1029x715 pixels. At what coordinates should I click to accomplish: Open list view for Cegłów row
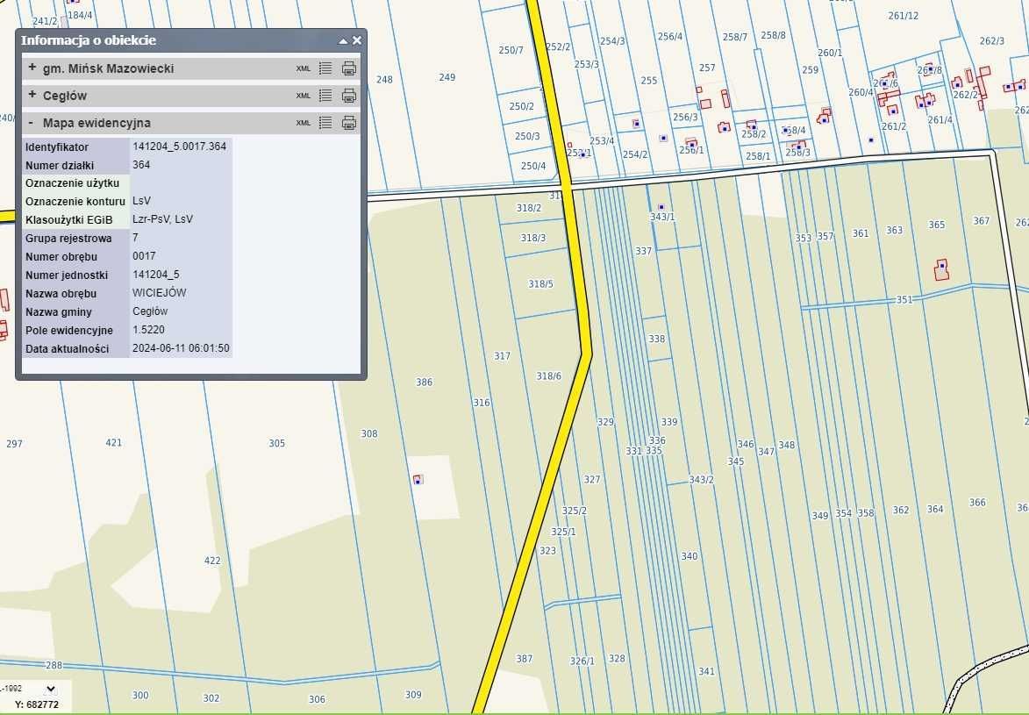coord(325,96)
